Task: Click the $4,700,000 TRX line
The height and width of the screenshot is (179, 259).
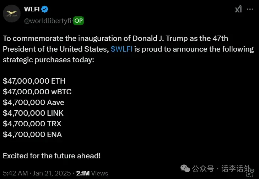Action: 32,124
